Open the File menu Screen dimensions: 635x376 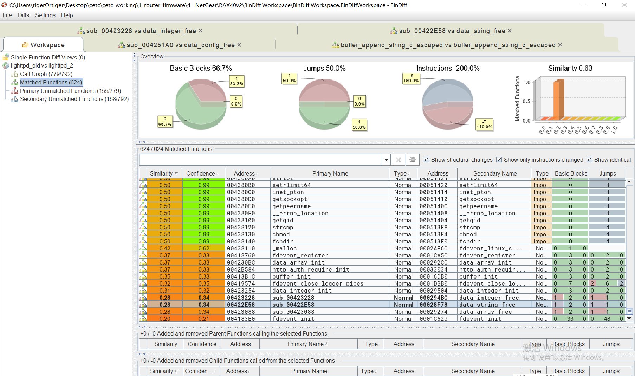click(7, 15)
